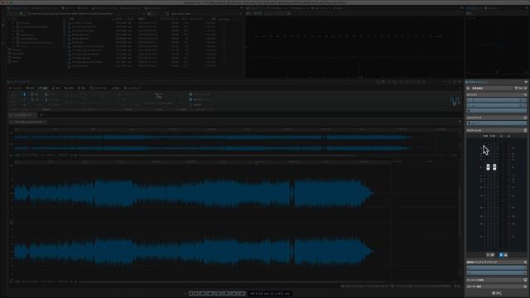
Task: Click the time position display in transport bar
Action: 271,294
